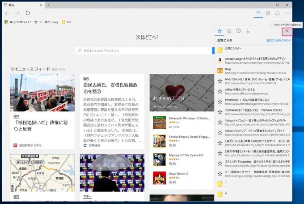Open the favorites folder named 1

click(253, 184)
